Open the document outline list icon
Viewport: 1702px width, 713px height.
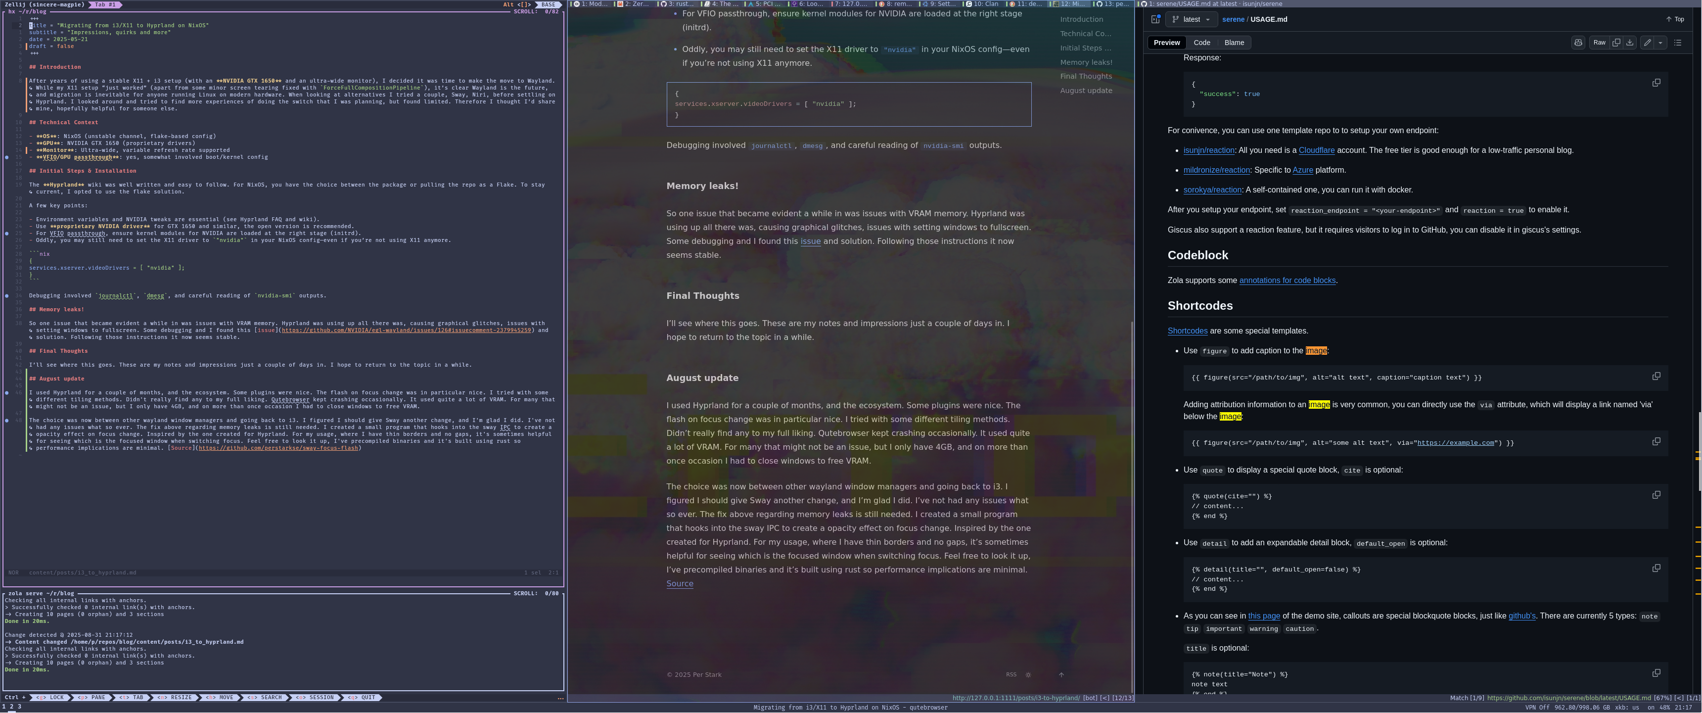tap(1678, 42)
